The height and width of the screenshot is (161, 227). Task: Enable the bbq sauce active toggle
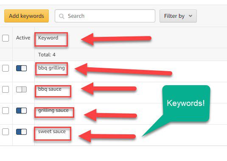21,89
